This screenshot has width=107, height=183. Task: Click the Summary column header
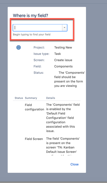31,98
